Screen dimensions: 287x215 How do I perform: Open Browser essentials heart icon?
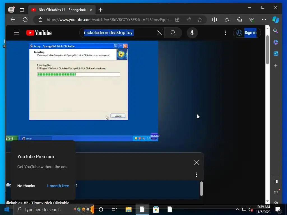(252, 20)
